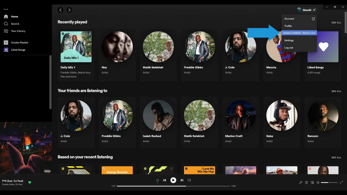Select Account from the user menu
347x195 pixels.
pos(299,19)
